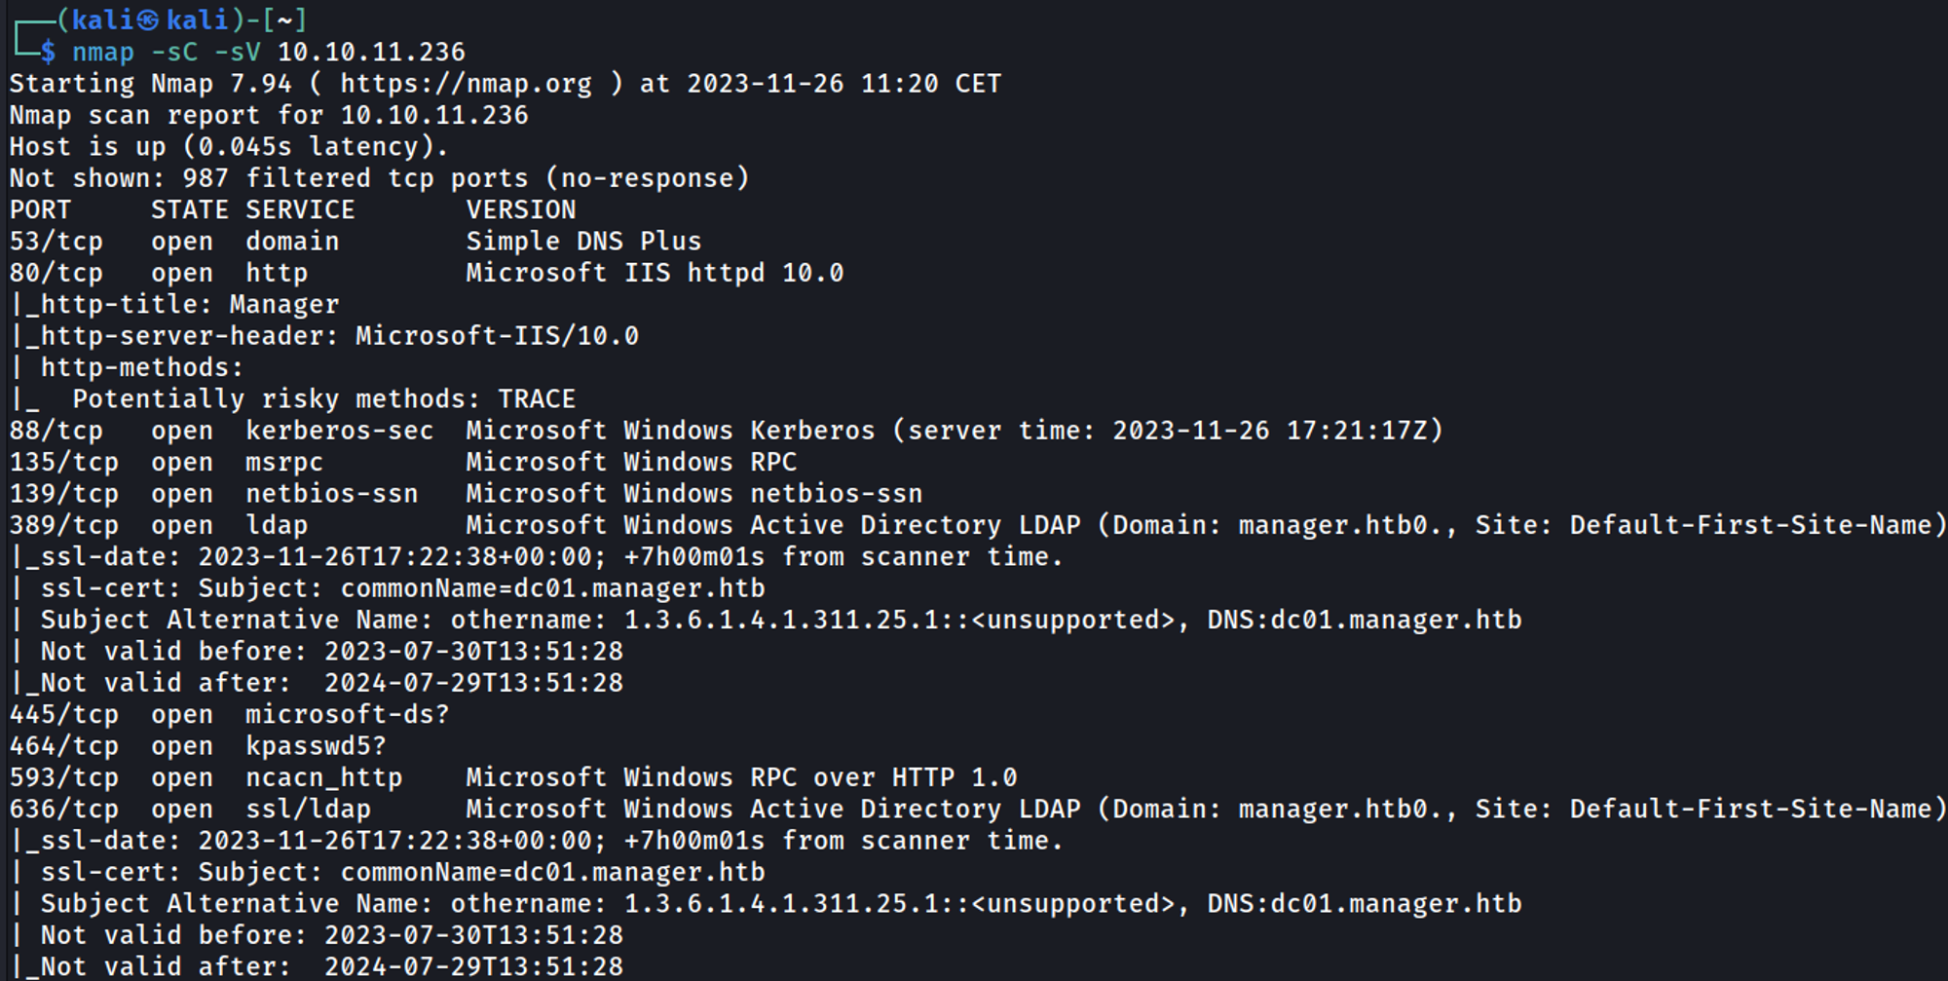
Task: Click the -sV flag in command
Action: 238,52
